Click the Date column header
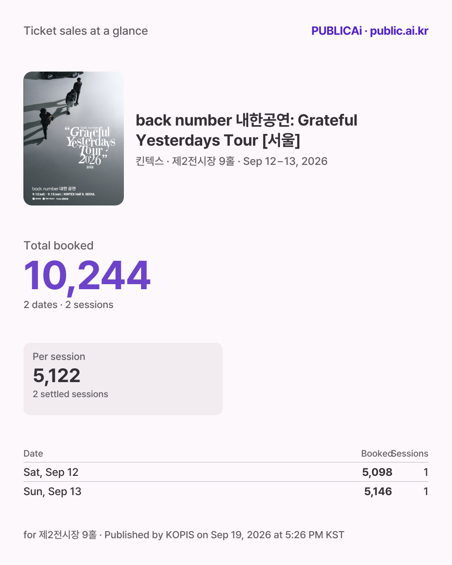This screenshot has height=565, width=452. [33, 454]
